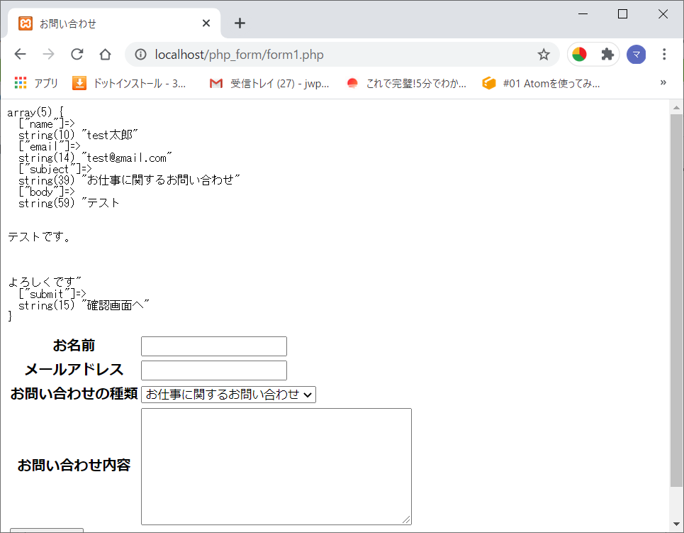Viewport: 684px width, 533px height.
Task: Open a new tab with the plus button
Action: click(x=240, y=23)
